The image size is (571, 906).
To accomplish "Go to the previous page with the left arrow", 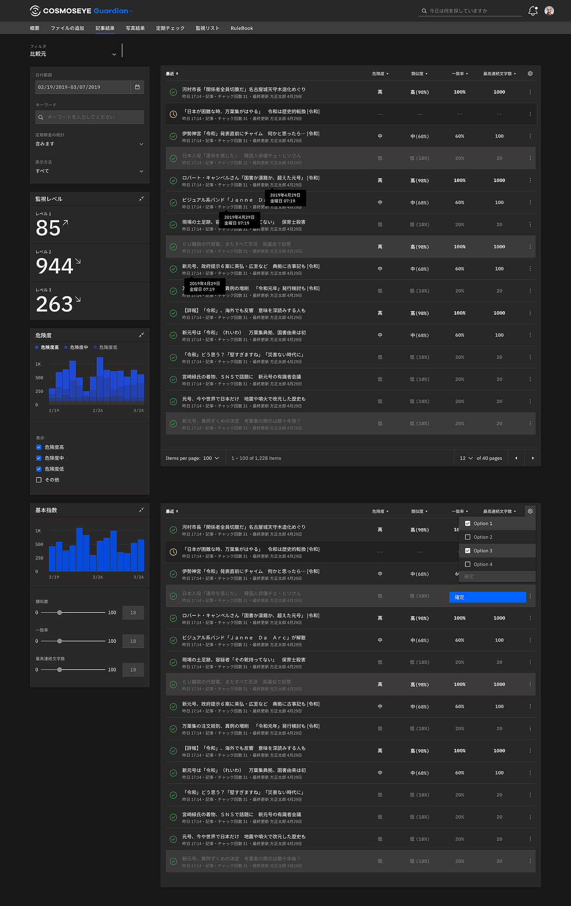I will (516, 458).
